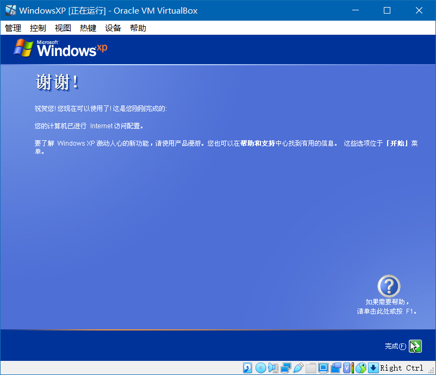Open the 视图 menu
The width and height of the screenshot is (436, 375).
pyautogui.click(x=63, y=28)
